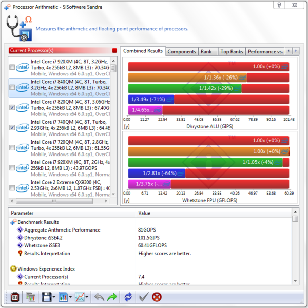Open the line graph view icon
Viewport: 308px width, 308px height.
(x=80, y=297)
